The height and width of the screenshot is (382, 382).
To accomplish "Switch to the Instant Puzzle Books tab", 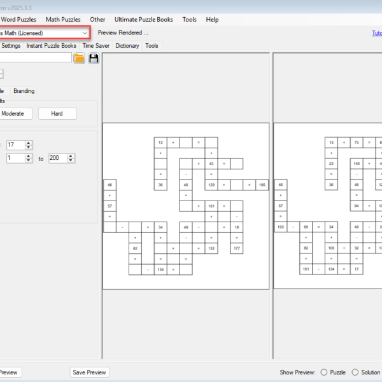I will 51,46.
